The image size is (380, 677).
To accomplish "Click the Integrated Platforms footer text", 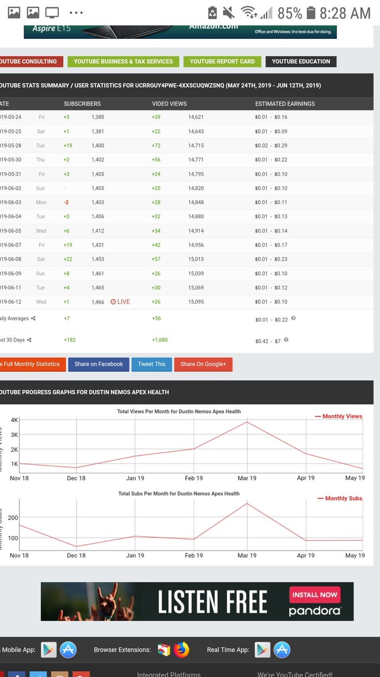I will click(169, 674).
